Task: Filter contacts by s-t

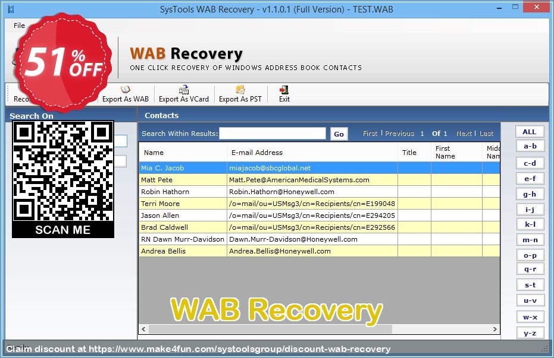Action: point(530,285)
